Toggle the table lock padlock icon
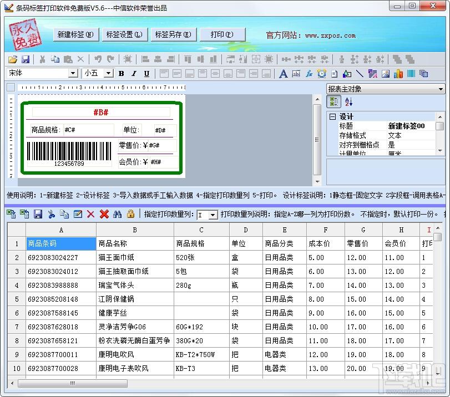 (x=130, y=214)
